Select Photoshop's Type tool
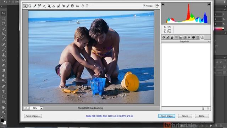This screenshot has height=128, width=227. point(4,92)
